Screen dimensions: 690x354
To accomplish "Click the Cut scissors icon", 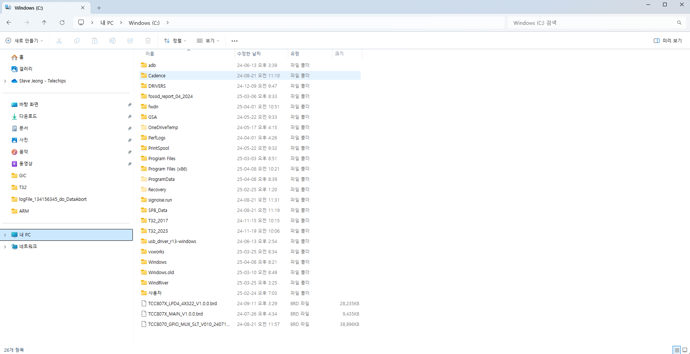I will 59,41.
